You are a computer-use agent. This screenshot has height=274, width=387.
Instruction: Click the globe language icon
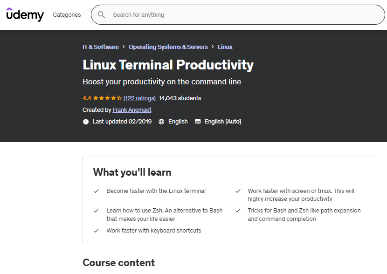coord(161,122)
